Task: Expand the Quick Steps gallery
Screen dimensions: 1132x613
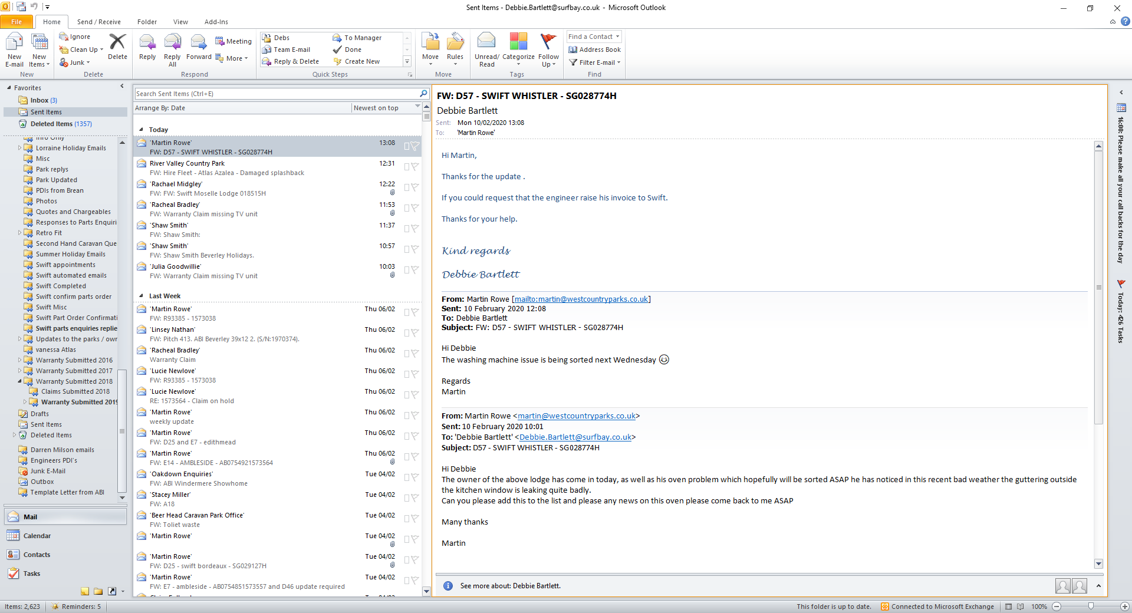Action: (407, 61)
